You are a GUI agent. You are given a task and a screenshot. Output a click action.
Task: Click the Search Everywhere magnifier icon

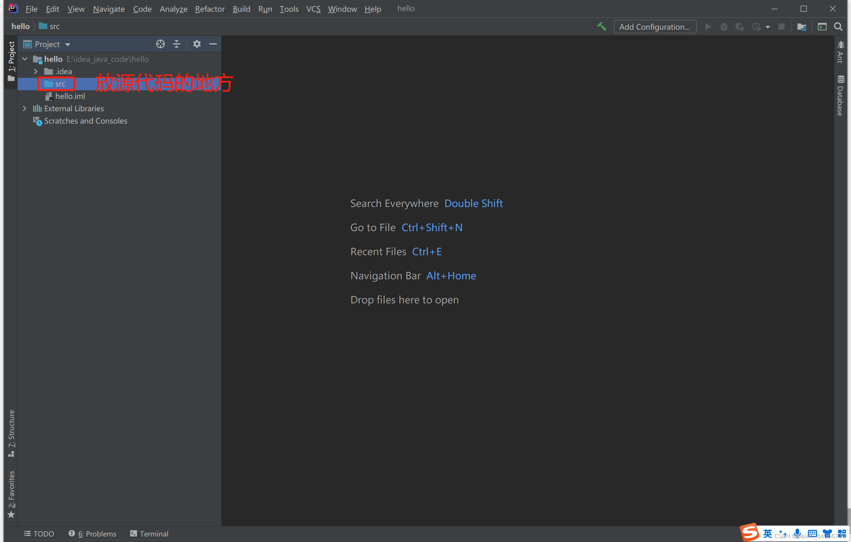(838, 27)
